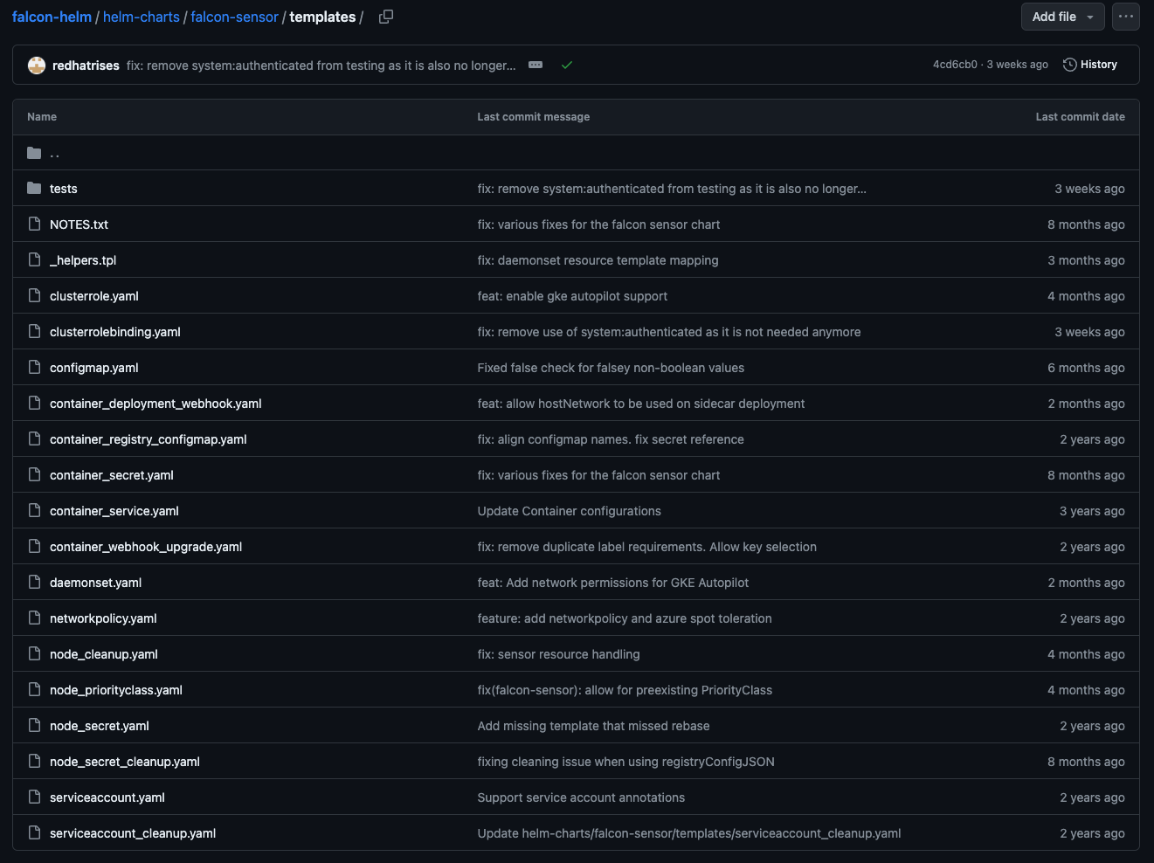Viewport: 1154px width, 863px height.
Task: Click the file icon beside serviceaccount.yaml
Action: 34,797
